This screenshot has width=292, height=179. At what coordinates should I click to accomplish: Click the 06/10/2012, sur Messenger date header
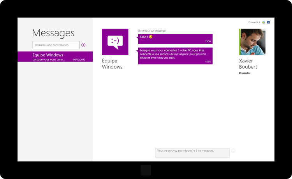[152, 31]
